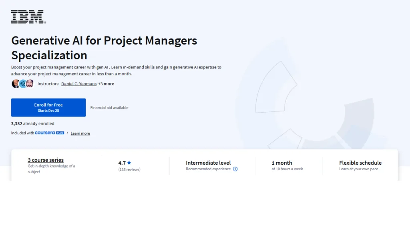410x250 pixels.
Task: Click the 1 month duration text
Action: pos(281,163)
